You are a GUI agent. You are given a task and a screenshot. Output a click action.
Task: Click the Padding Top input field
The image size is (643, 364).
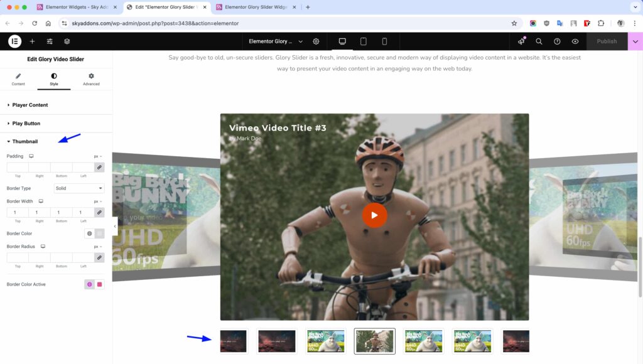[x=18, y=167]
